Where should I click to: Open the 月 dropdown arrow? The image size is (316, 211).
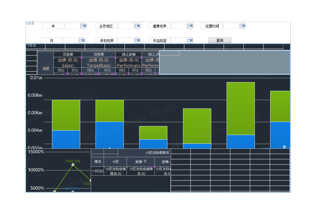82,40
